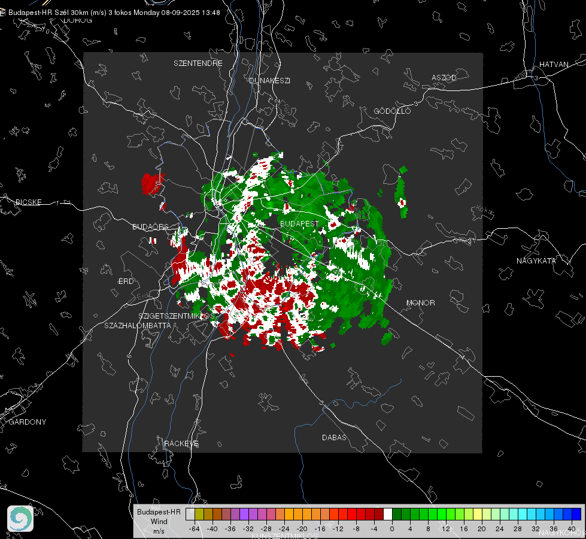Click the BUDAÖRS city label

(150, 227)
